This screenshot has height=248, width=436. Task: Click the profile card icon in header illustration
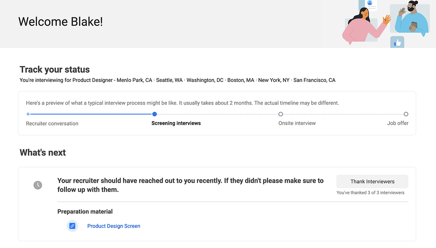(x=370, y=4)
